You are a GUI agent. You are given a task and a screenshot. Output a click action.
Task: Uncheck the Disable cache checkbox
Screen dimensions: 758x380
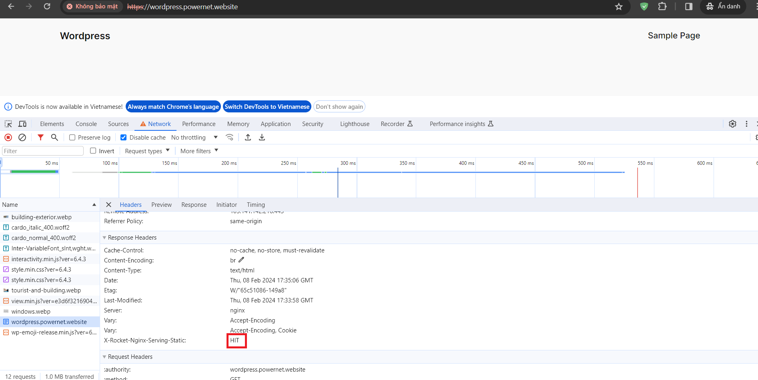click(124, 138)
